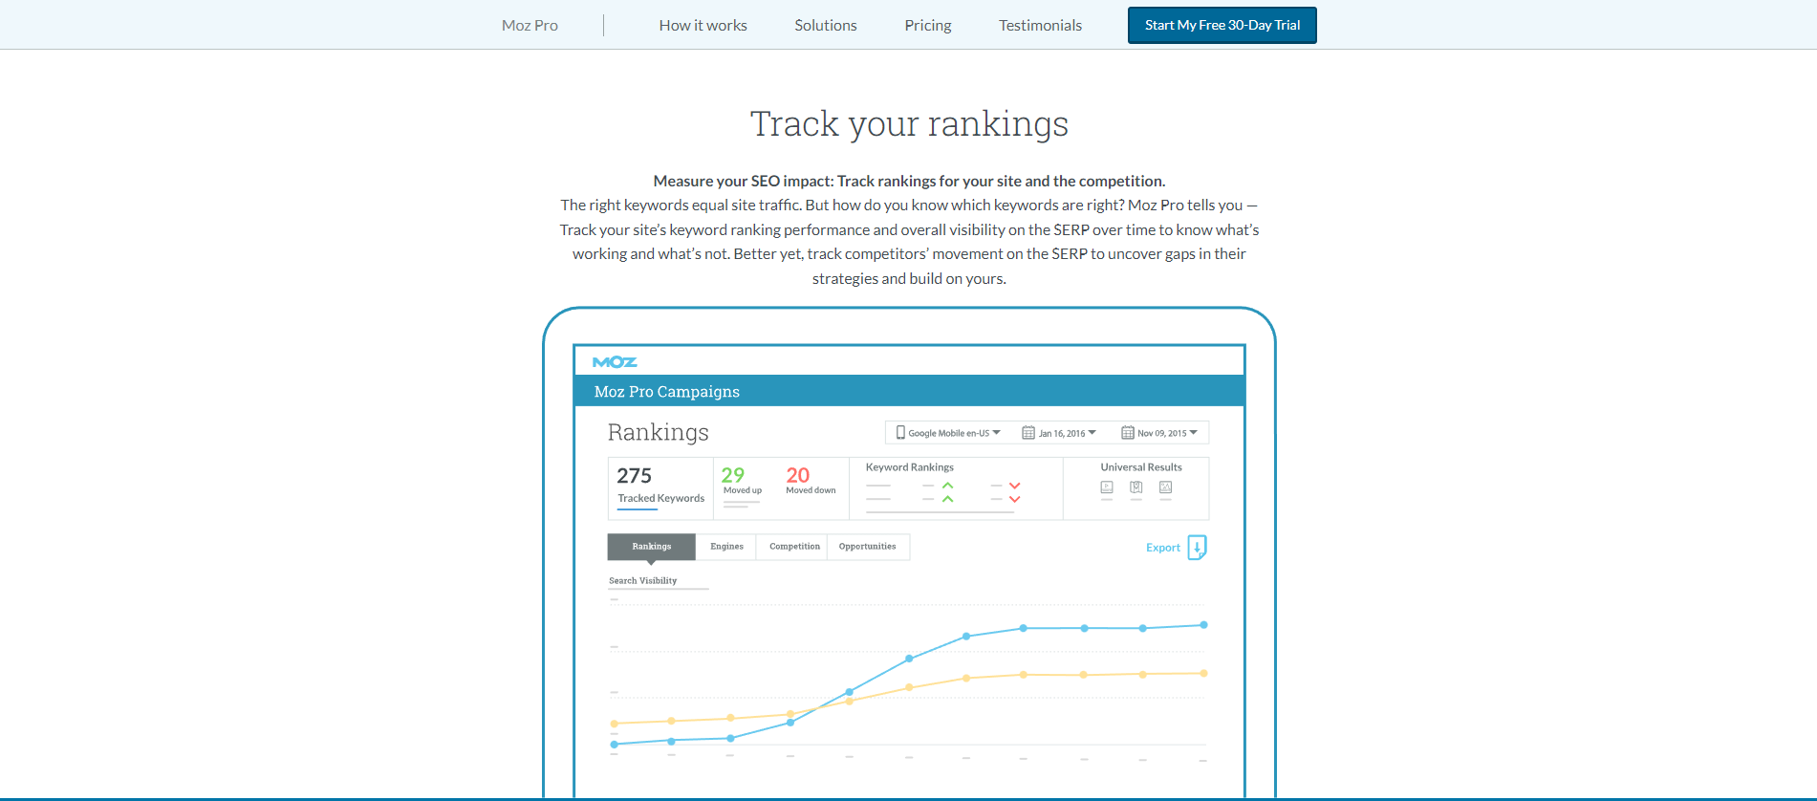Start My Free 30-Day Trial button
Screen dimensions: 1817x801
[1222, 25]
